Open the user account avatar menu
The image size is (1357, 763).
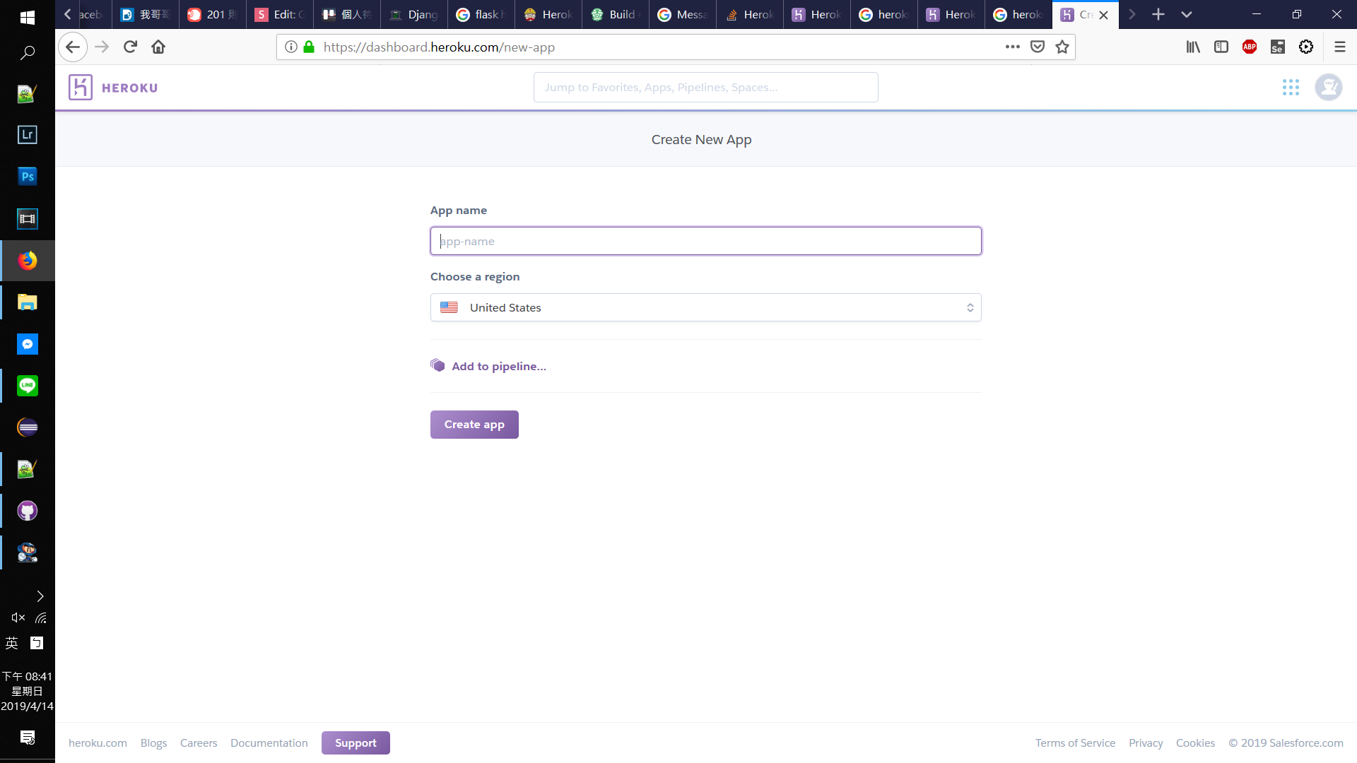click(x=1328, y=88)
